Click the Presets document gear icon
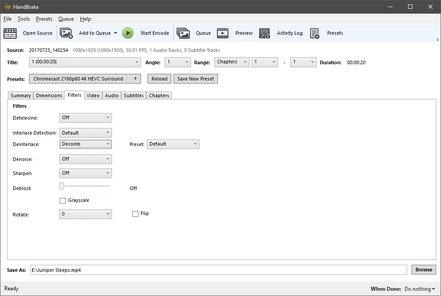The width and height of the screenshot is (441, 296). point(315,33)
